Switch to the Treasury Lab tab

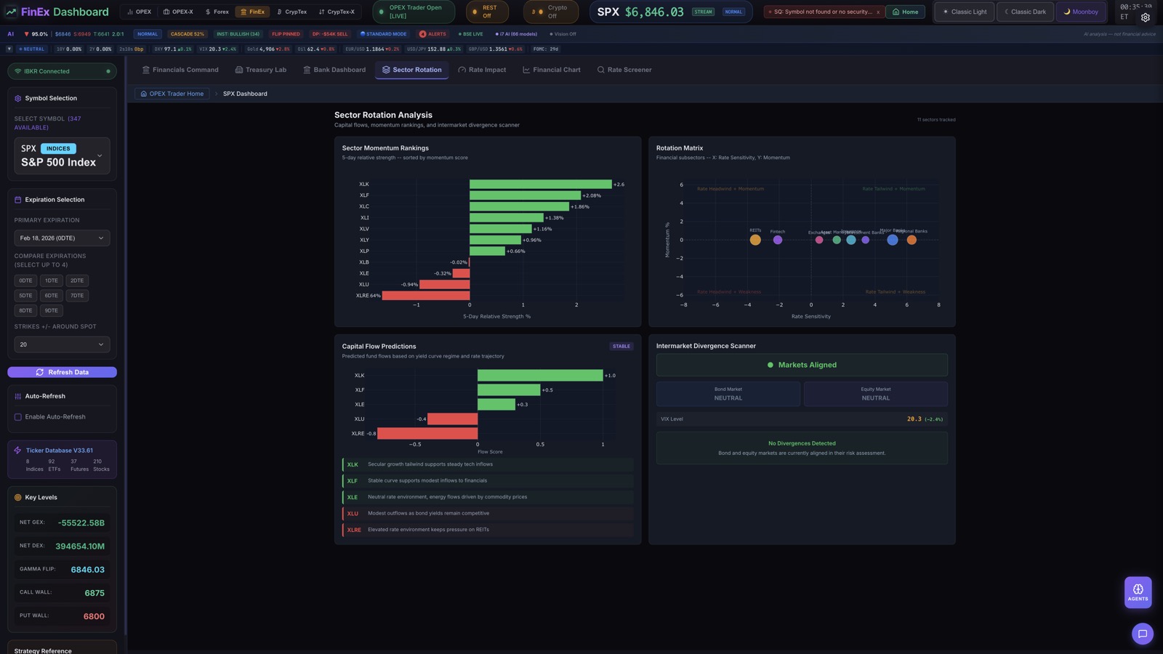(x=260, y=70)
